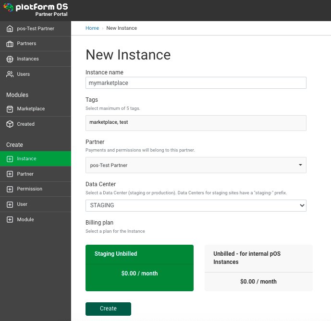The height and width of the screenshot is (321, 331).
Task: Click the platformOS logo icon
Action: [x=9, y=7]
